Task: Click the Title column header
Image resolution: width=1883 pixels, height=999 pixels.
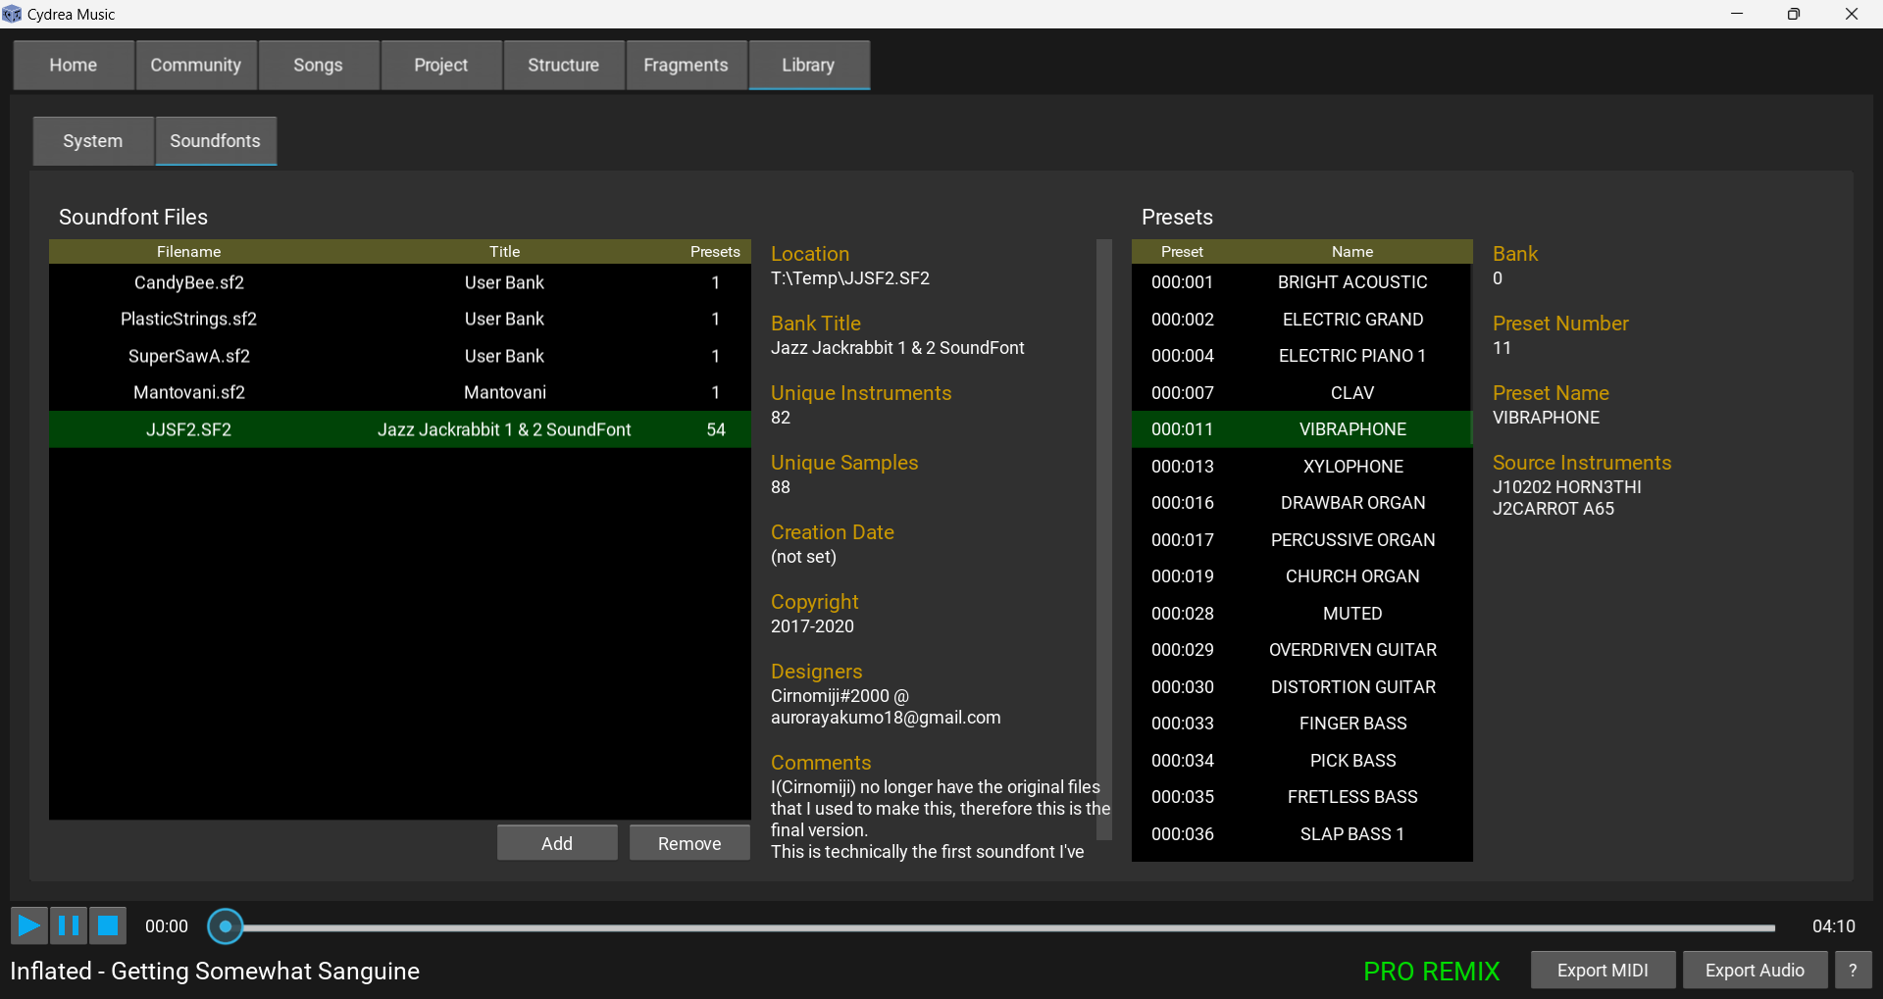Action: point(505,252)
